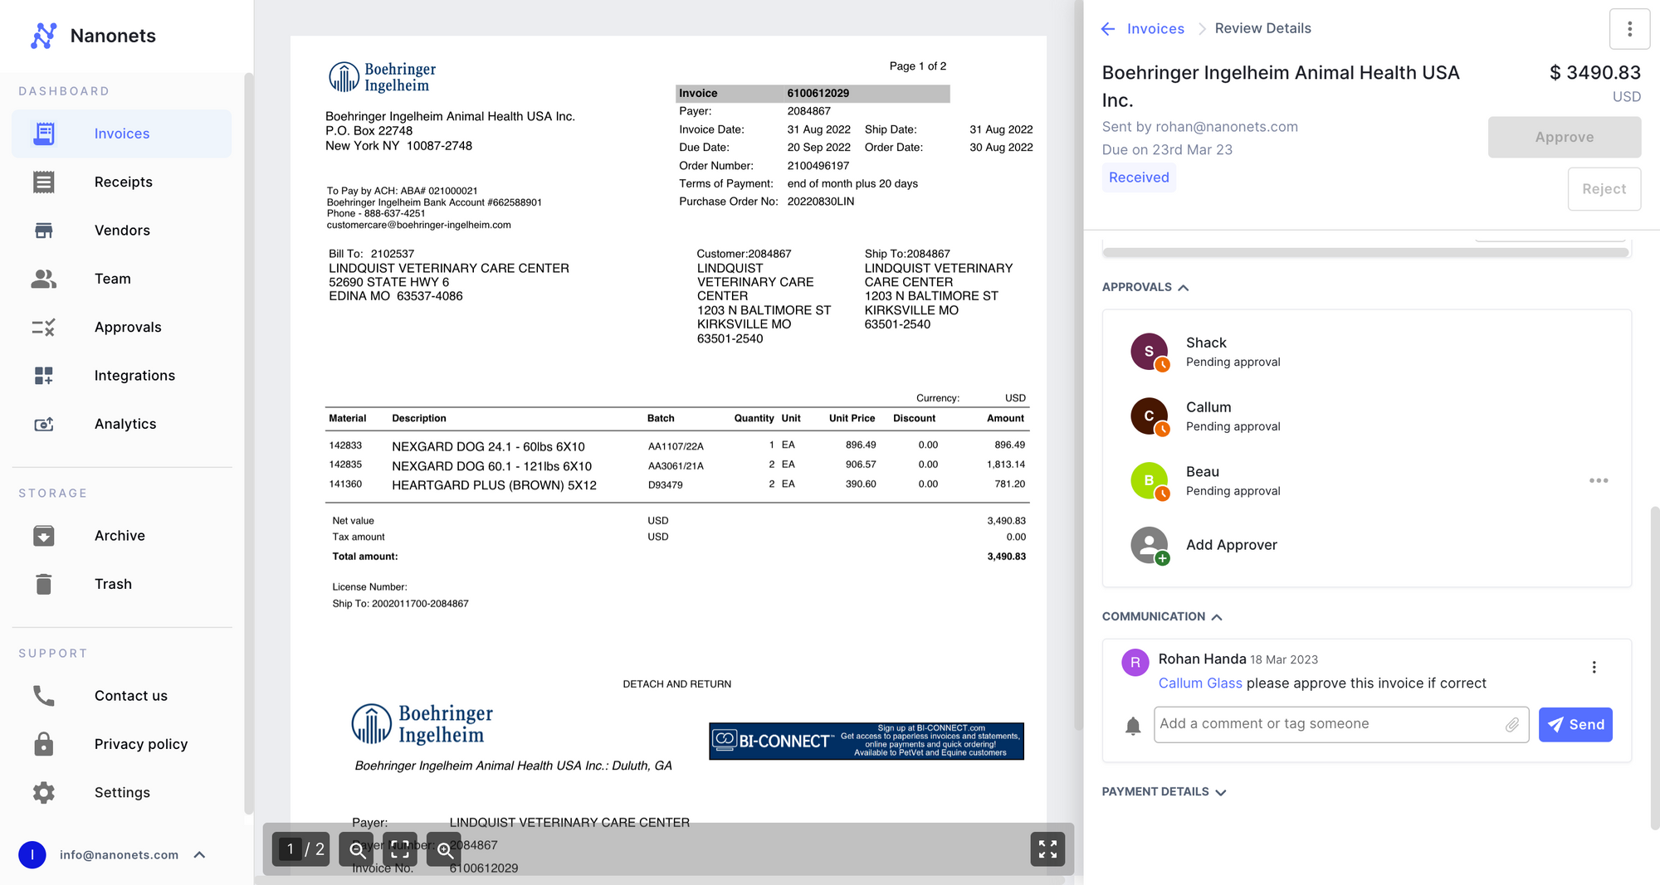Collapse the APPROVALS section

click(x=1184, y=287)
